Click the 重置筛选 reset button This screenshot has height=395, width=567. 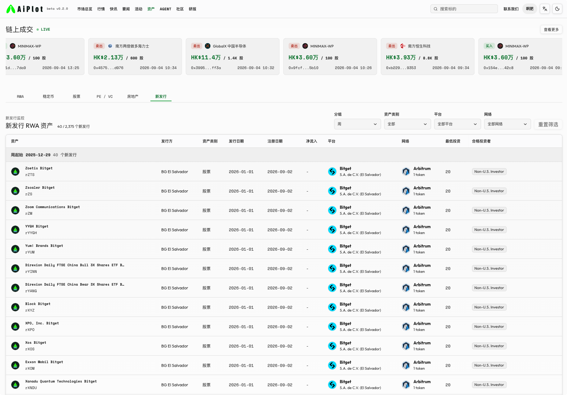548,124
